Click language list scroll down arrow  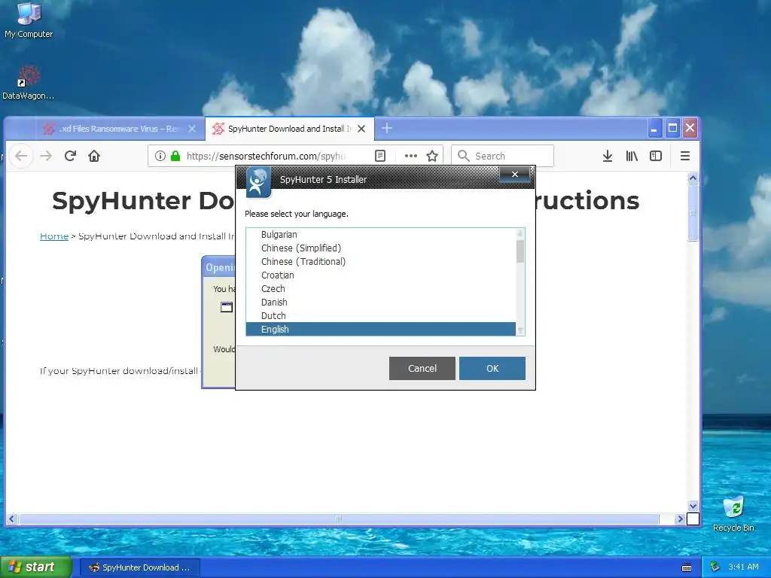pos(520,331)
